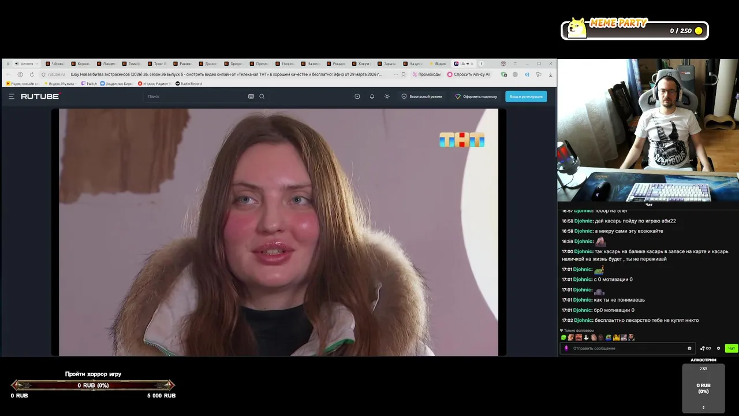Click Вход и регистрация button
The height and width of the screenshot is (416, 739).
pos(526,96)
